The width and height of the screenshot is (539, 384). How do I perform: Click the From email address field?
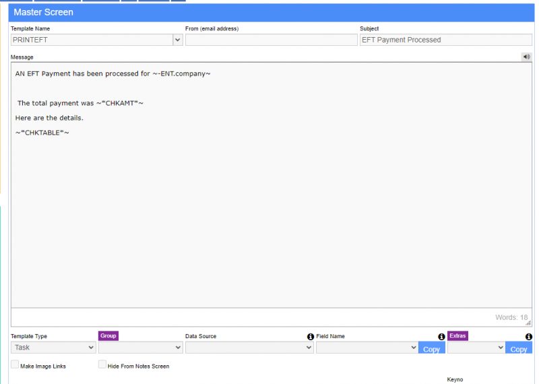tap(271, 40)
